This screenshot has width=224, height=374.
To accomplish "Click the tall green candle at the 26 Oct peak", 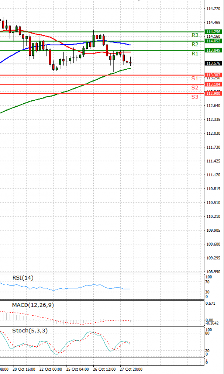I will point(93,40).
